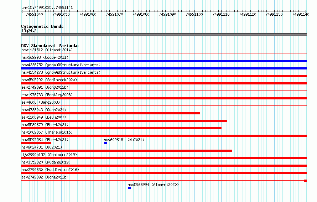Open the nsv4234273 (gnomADStructuralVariants) label
Image resolution: width=317 pixels, height=202 pixels.
[61, 72]
